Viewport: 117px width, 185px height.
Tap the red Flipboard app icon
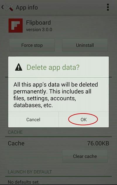(x=16, y=25)
